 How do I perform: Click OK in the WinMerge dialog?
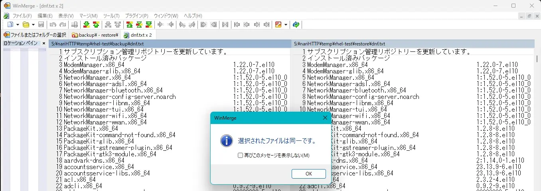(x=308, y=174)
